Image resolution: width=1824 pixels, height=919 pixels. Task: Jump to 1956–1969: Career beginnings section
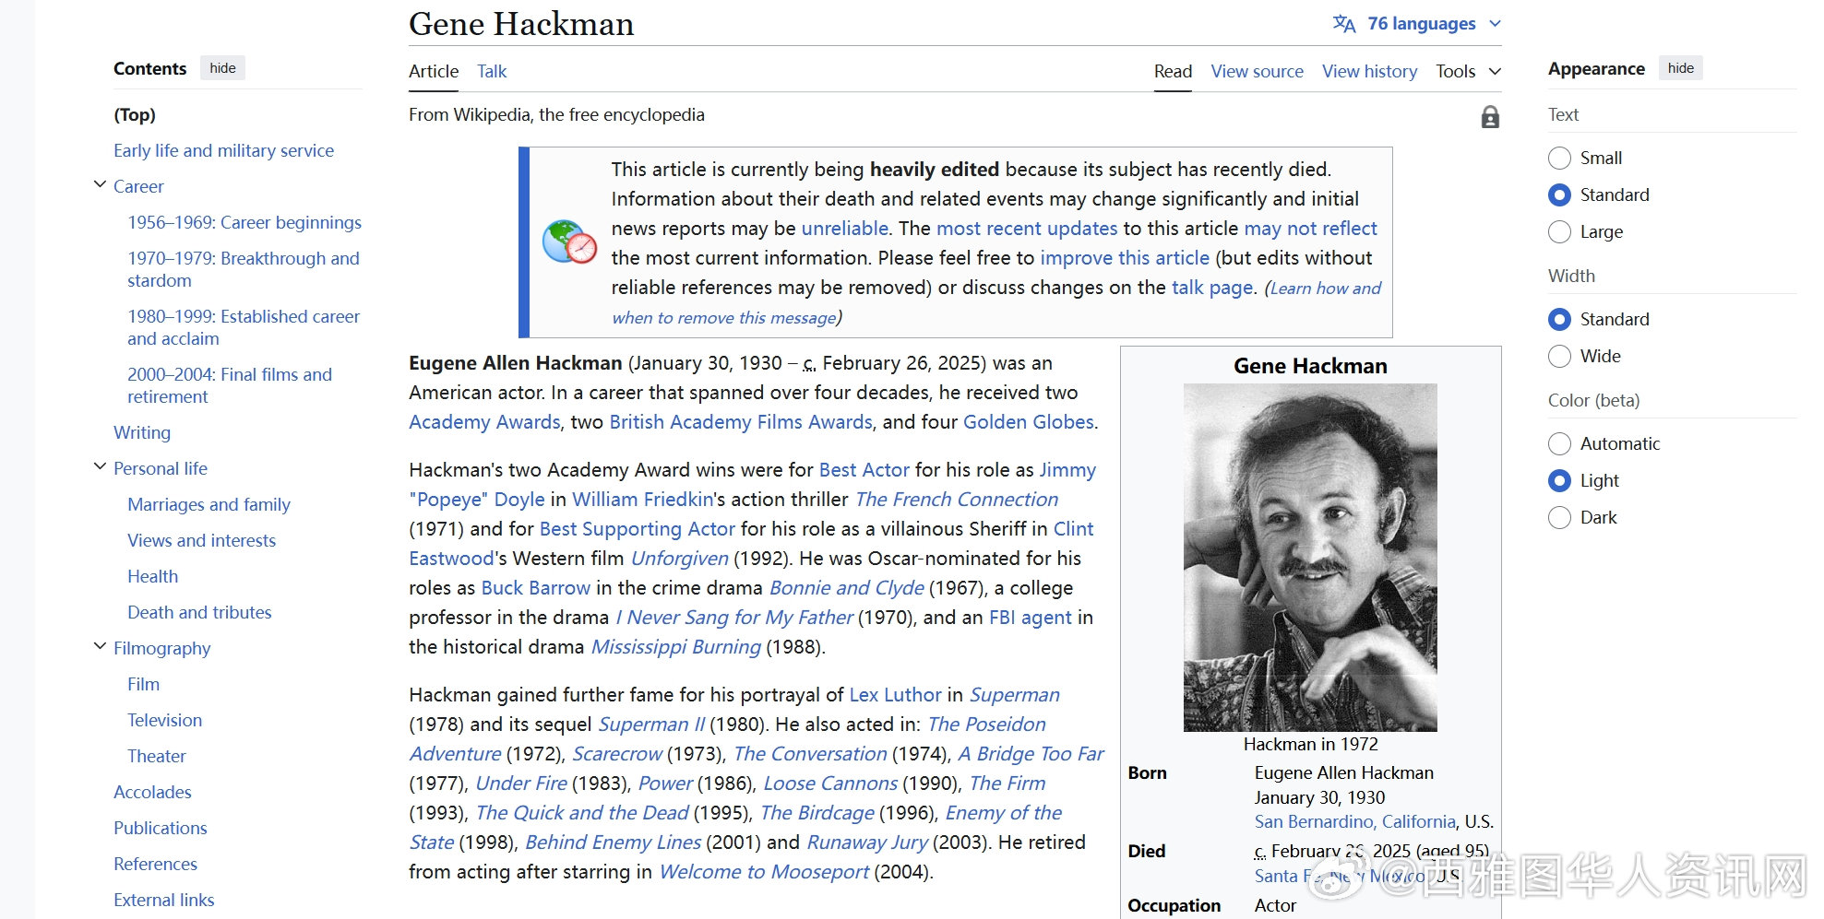244,222
